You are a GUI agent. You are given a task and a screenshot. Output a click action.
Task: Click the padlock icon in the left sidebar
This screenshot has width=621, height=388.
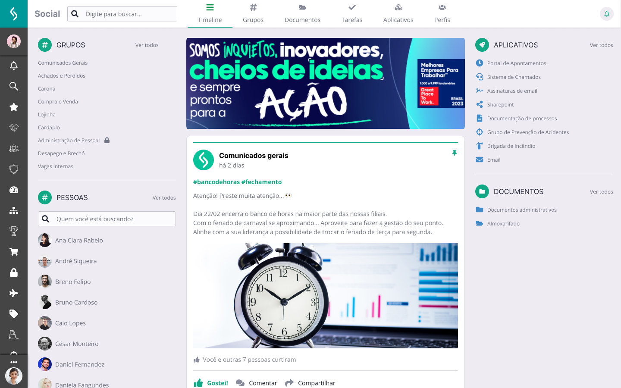tap(14, 272)
